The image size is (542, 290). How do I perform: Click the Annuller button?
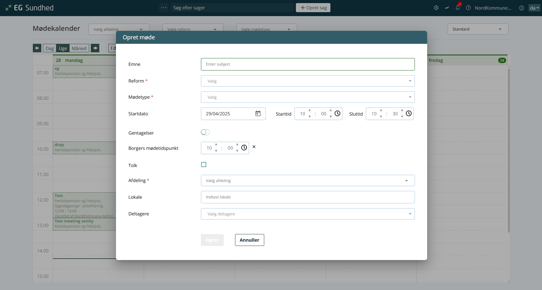(x=249, y=240)
